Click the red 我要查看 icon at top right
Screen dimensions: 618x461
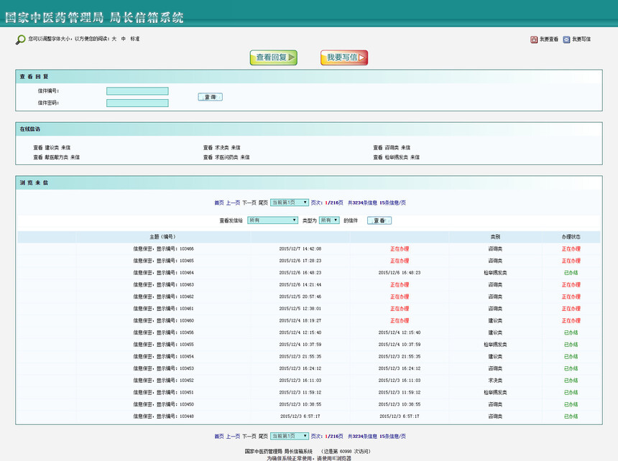pyautogui.click(x=534, y=39)
